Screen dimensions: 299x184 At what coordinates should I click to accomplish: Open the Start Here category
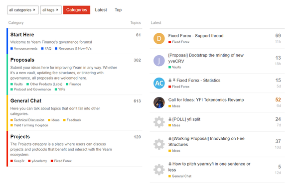pos(22,35)
